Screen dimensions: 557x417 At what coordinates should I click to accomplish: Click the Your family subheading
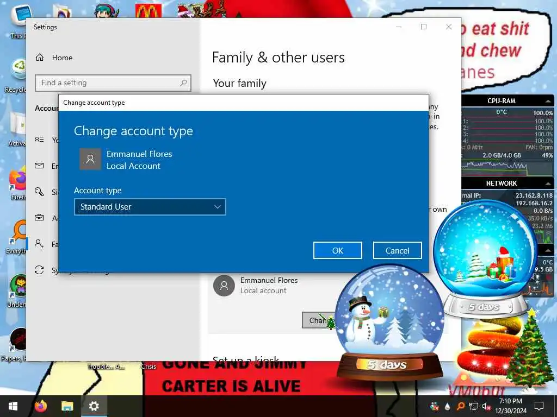(240, 83)
